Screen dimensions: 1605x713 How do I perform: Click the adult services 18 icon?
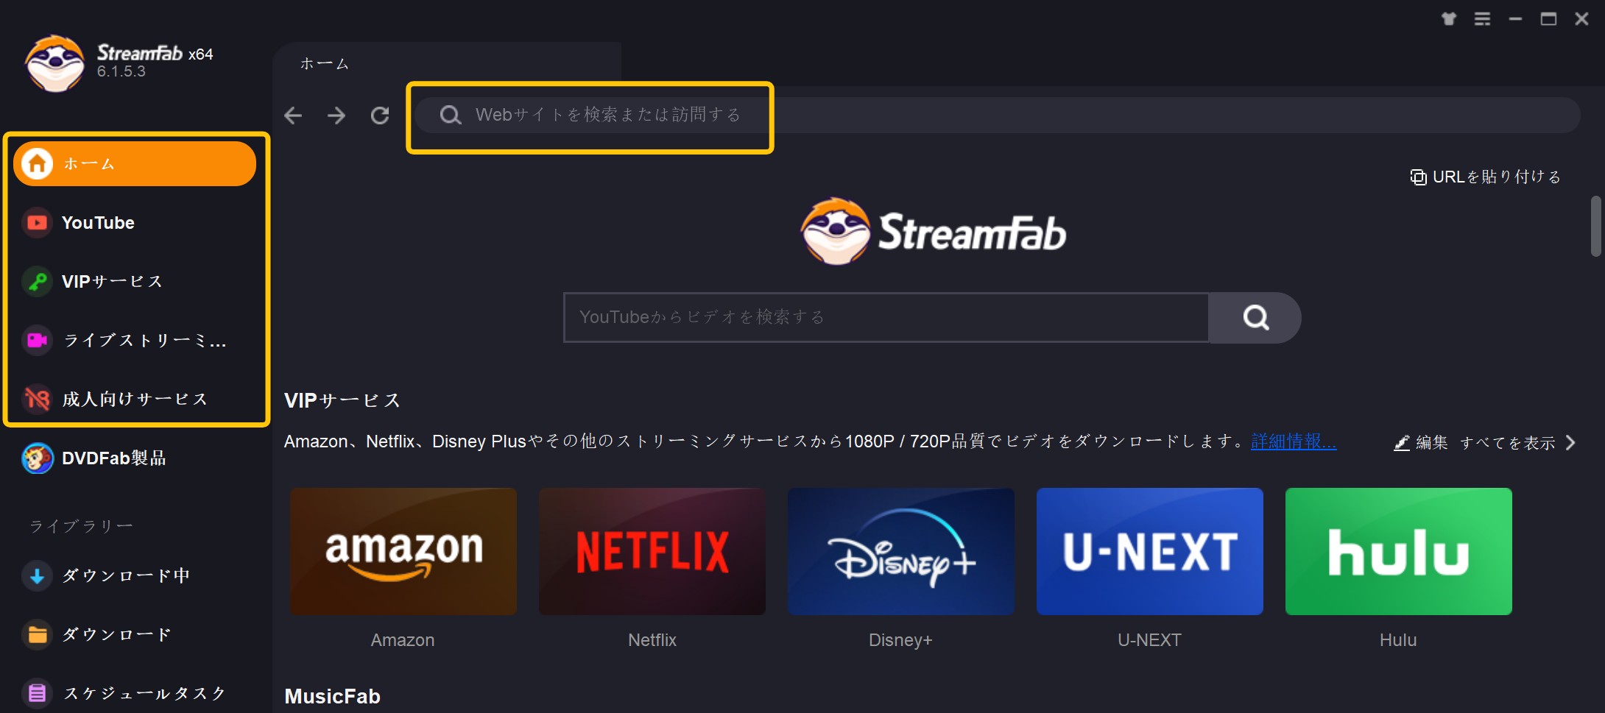[37, 399]
